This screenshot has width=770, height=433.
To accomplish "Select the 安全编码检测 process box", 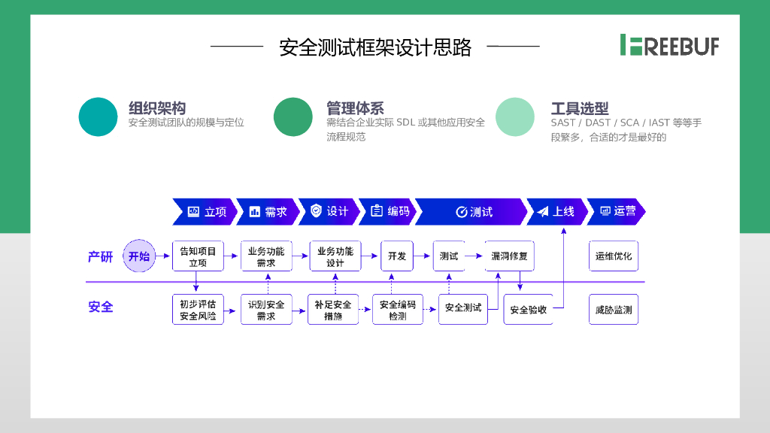I will pyautogui.click(x=398, y=310).
